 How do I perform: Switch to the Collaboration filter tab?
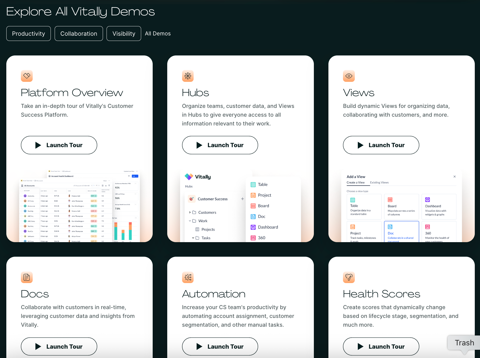79,33
